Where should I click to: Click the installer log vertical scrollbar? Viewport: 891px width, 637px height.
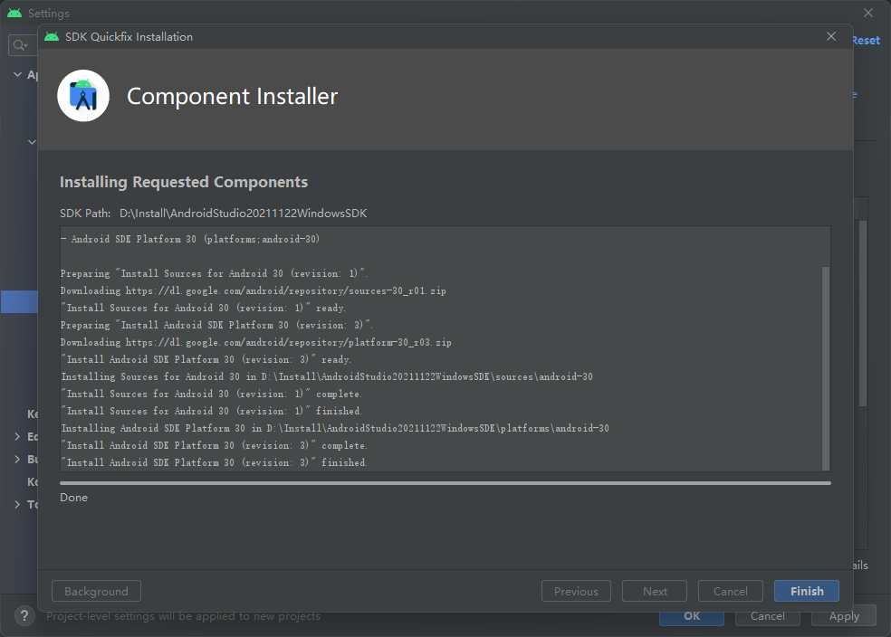point(826,368)
